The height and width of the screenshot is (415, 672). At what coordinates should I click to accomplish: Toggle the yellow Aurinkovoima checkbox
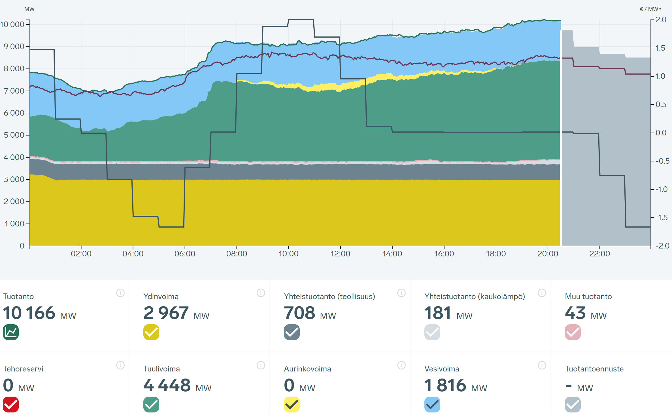pos(292,405)
